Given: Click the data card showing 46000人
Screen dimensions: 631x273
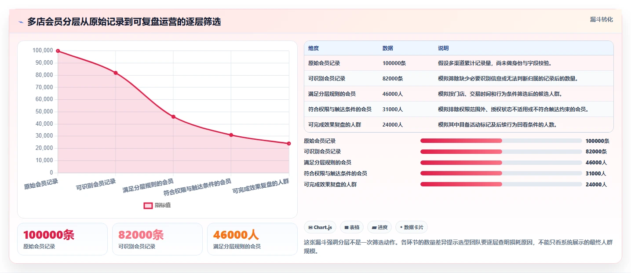Looking at the screenshot, I should [x=252, y=239].
